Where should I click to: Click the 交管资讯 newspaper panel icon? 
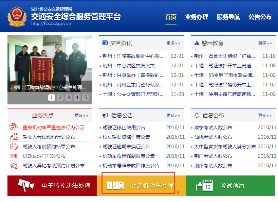click(x=105, y=42)
